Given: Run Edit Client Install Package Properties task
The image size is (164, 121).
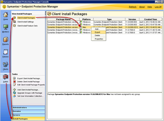Looking at the screenshot, I should click(x=31, y=85).
